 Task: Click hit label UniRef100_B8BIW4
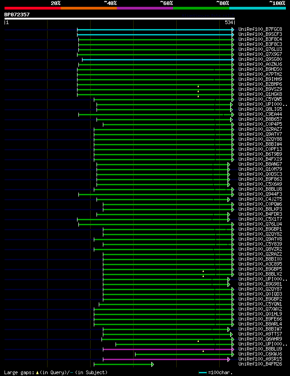pyautogui.click(x=260, y=144)
